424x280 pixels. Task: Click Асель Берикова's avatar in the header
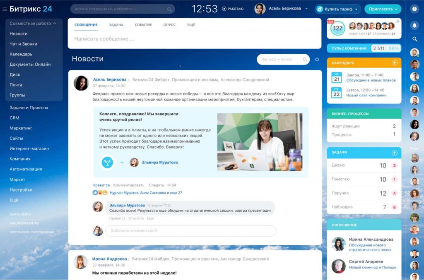pyautogui.click(x=260, y=9)
